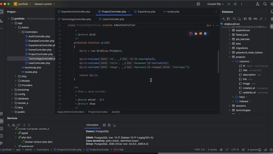
Task: Open page in Firefox browser icon
Action: pyautogui.click(x=200, y=33)
